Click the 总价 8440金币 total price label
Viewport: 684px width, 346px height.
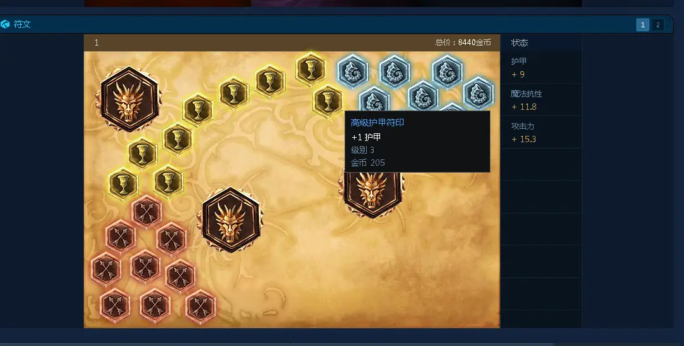click(463, 43)
